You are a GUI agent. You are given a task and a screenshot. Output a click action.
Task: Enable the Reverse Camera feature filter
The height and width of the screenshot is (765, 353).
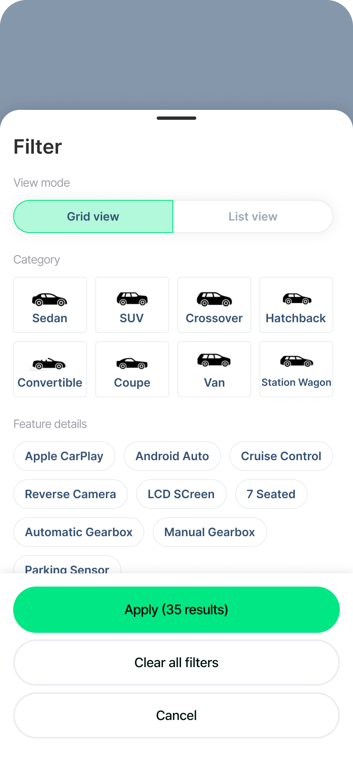[71, 494]
